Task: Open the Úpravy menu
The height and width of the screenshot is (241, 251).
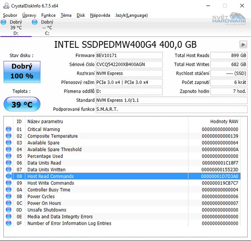Action: [29, 16]
